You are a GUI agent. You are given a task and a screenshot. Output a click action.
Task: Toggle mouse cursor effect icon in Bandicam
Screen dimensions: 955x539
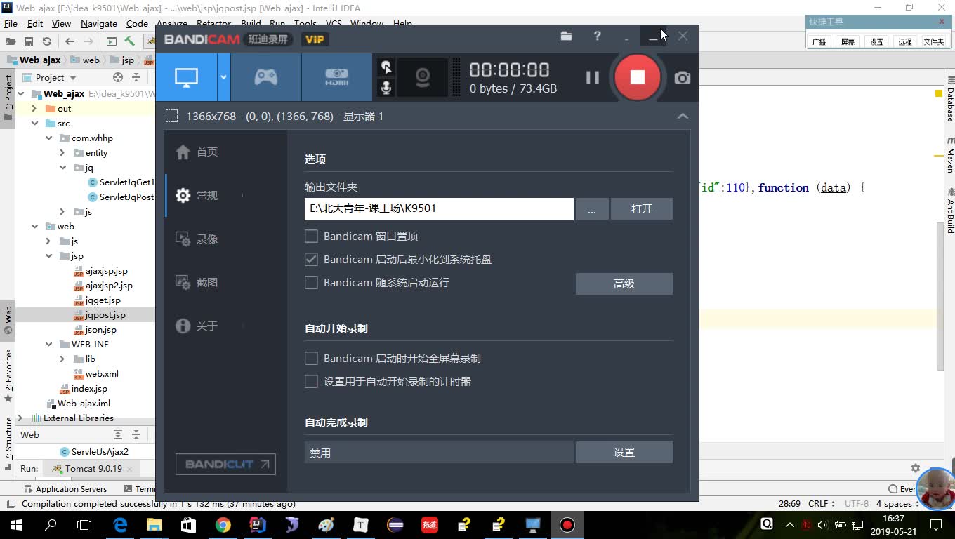pos(386,67)
